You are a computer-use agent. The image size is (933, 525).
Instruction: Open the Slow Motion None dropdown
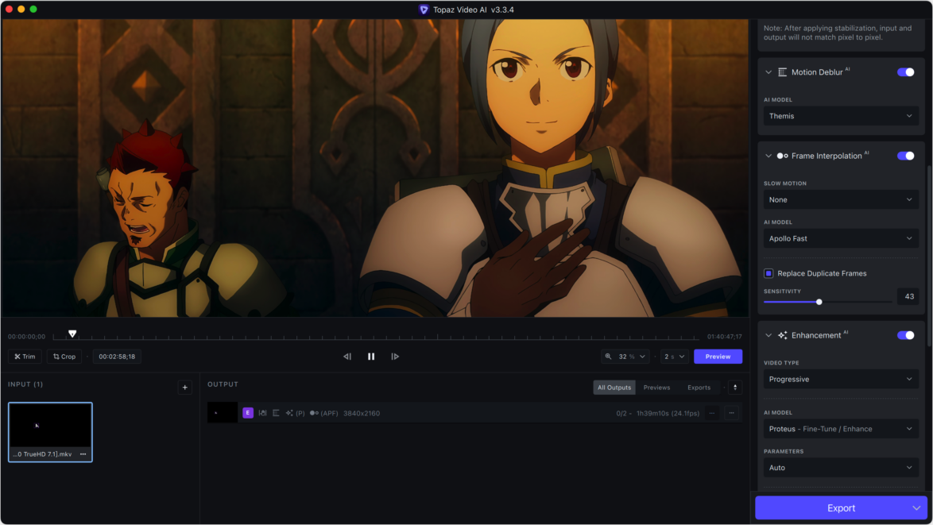pyautogui.click(x=841, y=200)
